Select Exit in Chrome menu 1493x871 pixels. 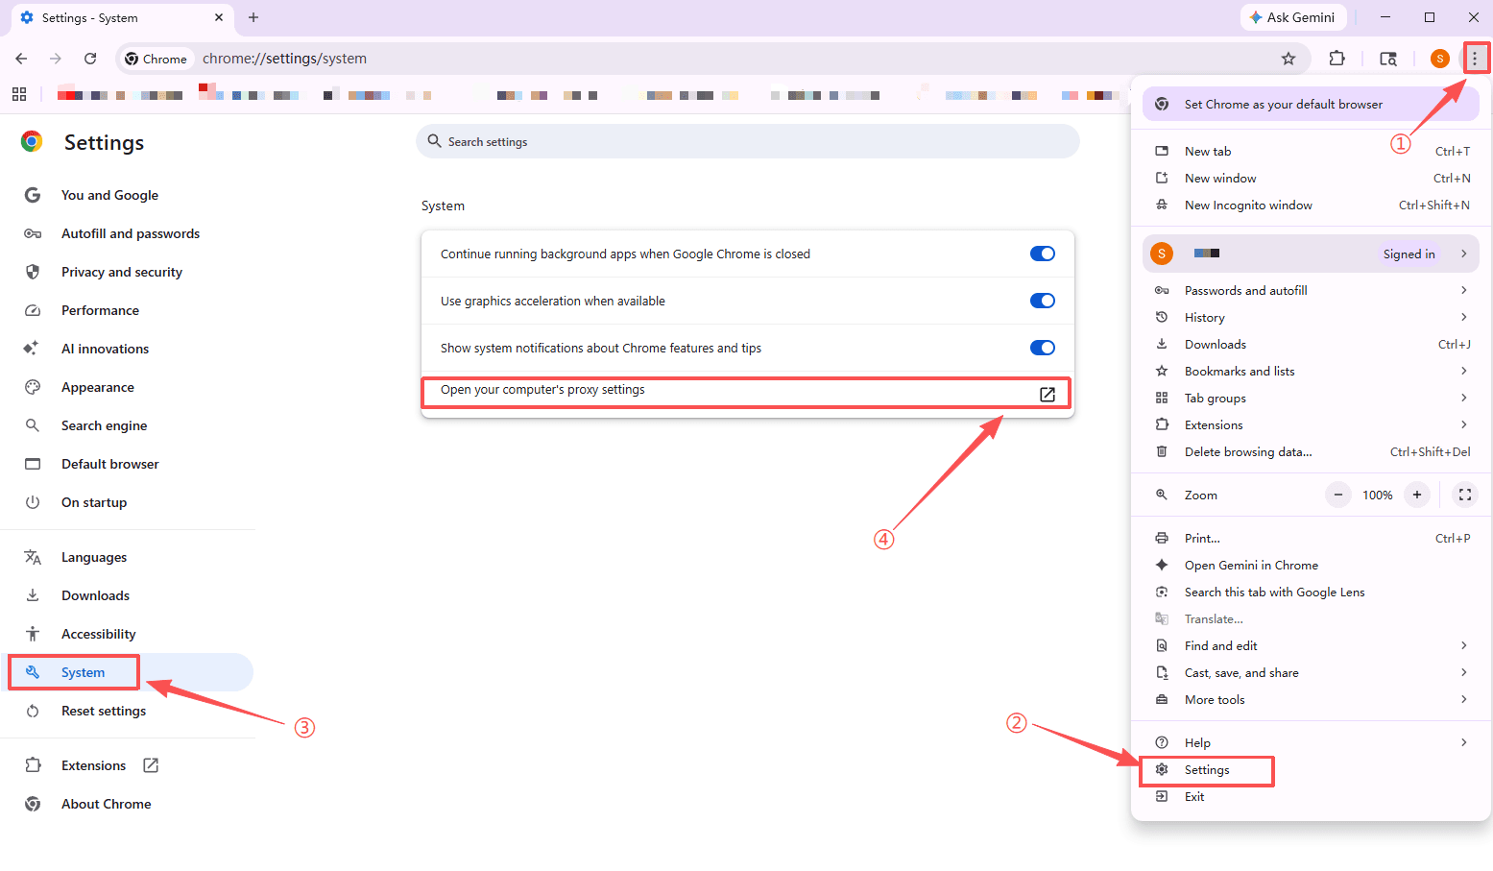tap(1311, 796)
